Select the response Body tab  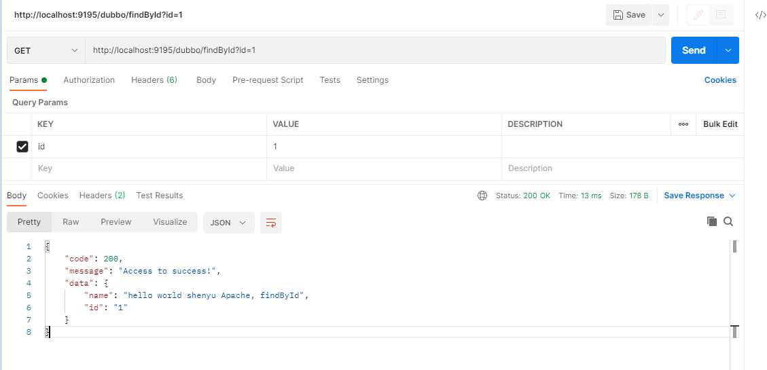click(x=16, y=196)
